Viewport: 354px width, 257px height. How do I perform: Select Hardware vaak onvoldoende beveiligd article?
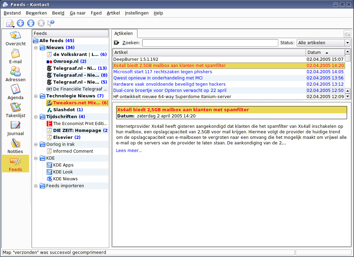coord(229,84)
